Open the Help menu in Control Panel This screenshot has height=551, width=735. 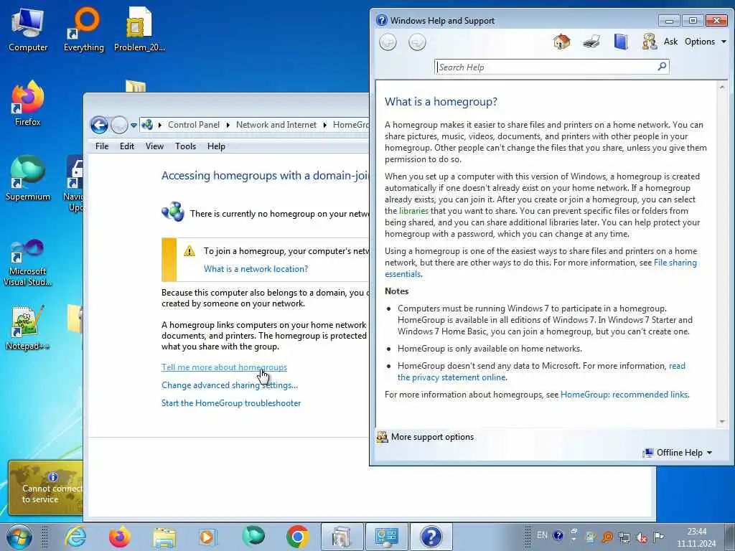coord(216,146)
